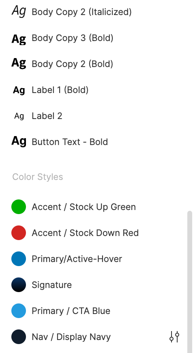Click the Ag preview icon for Label 1 (Bold)
This screenshot has height=353, width=193.
click(x=19, y=90)
